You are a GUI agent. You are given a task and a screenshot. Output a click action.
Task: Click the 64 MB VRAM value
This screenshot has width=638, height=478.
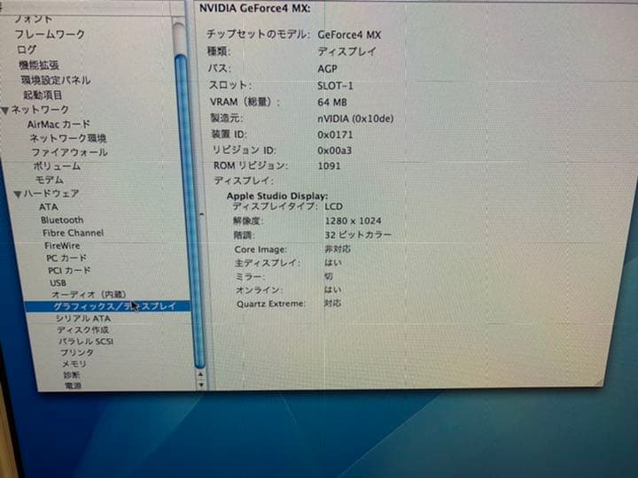(332, 103)
